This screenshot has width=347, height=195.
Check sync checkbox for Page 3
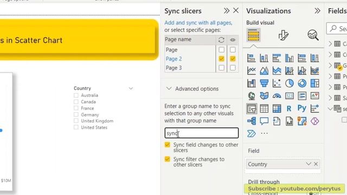point(221,68)
